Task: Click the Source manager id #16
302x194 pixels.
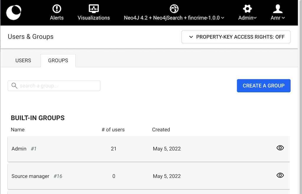Action: pyautogui.click(x=58, y=176)
